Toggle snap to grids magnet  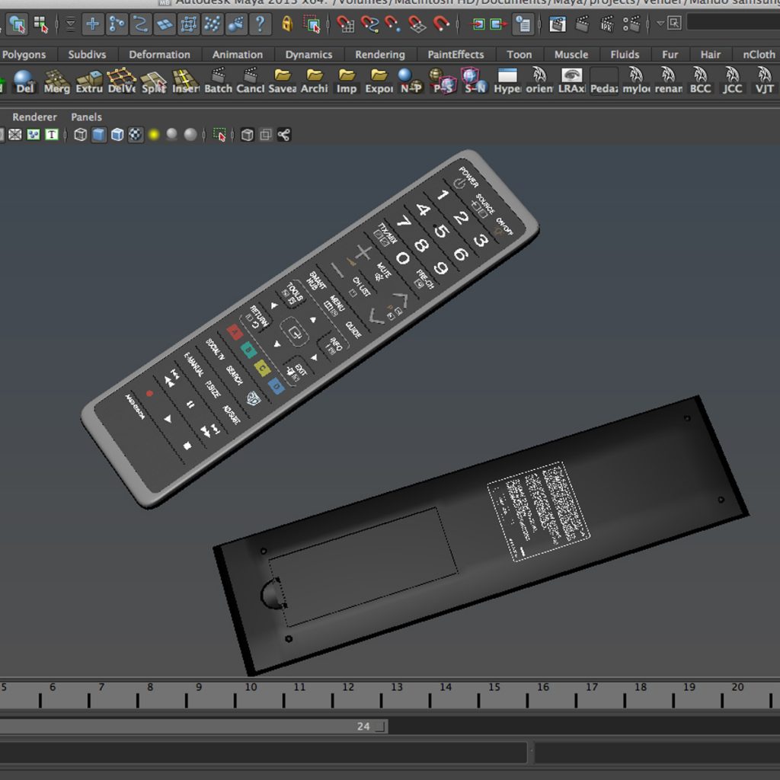click(x=345, y=24)
